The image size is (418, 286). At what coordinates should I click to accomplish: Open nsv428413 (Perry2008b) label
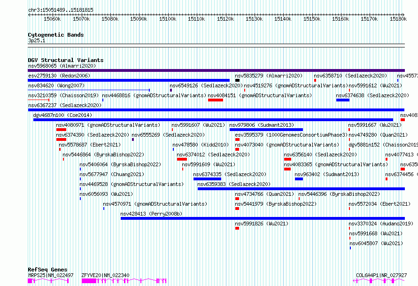tap(151, 214)
